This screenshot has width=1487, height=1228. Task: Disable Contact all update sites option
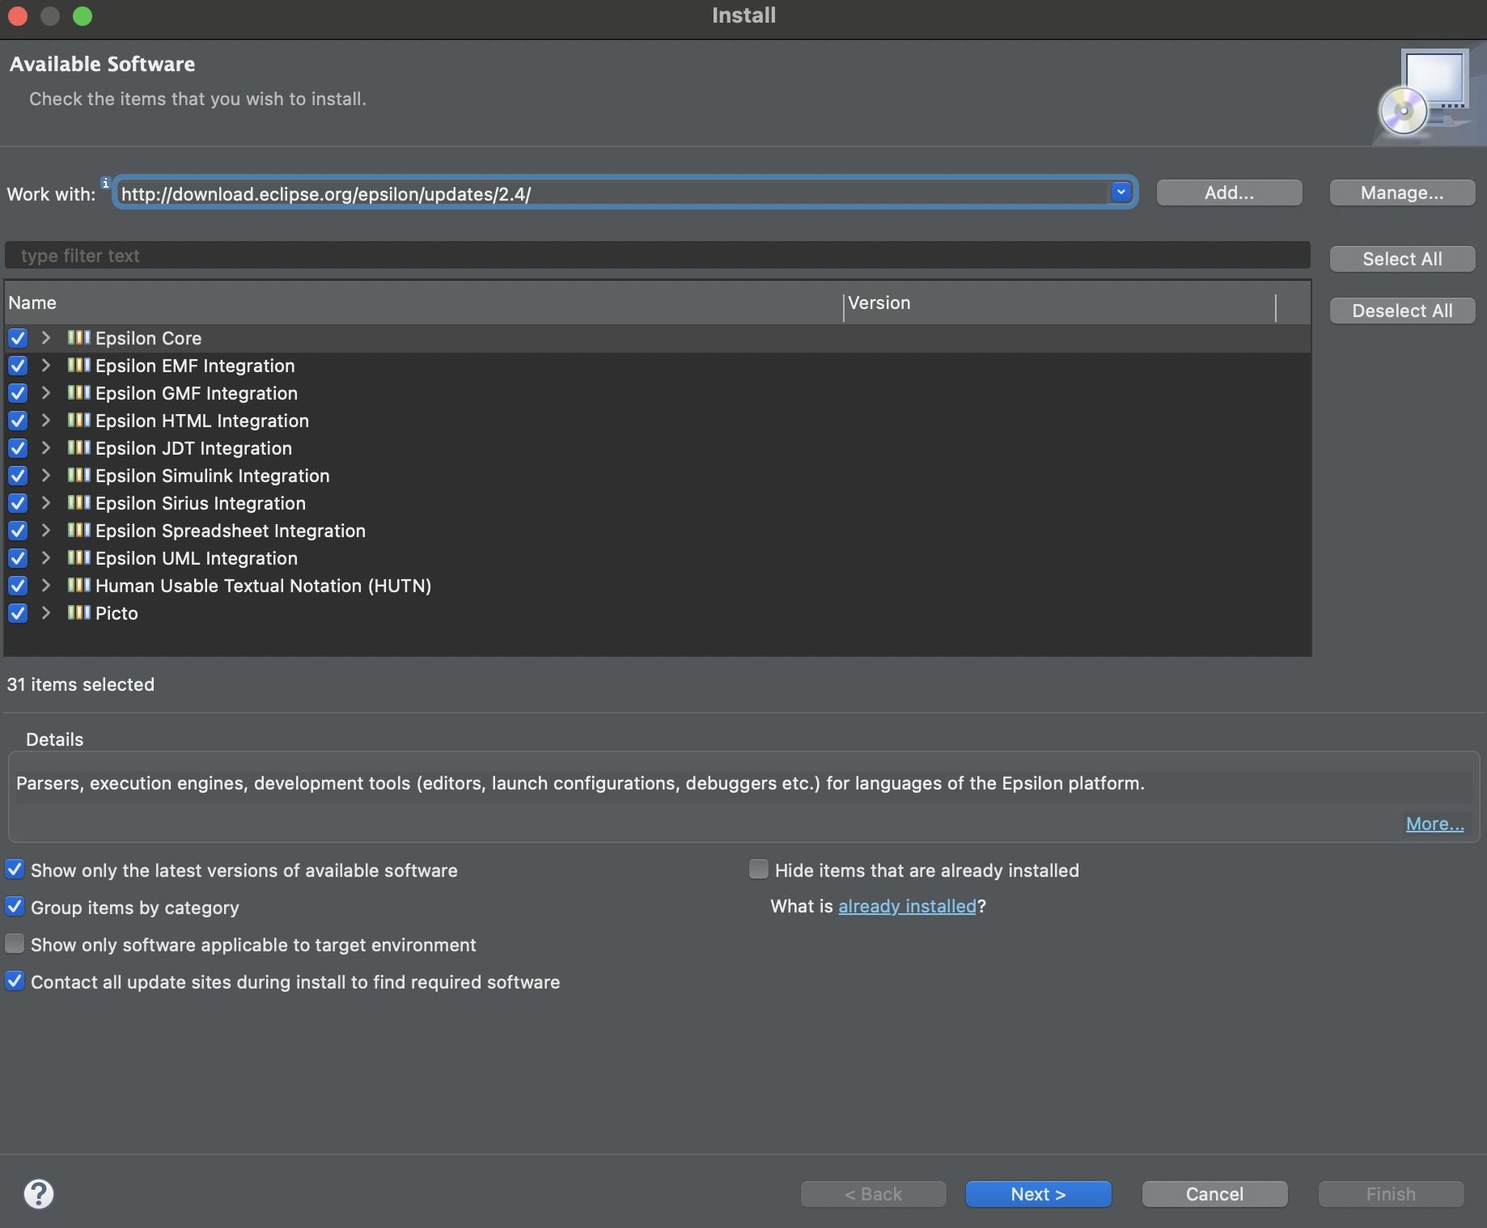pos(15,981)
